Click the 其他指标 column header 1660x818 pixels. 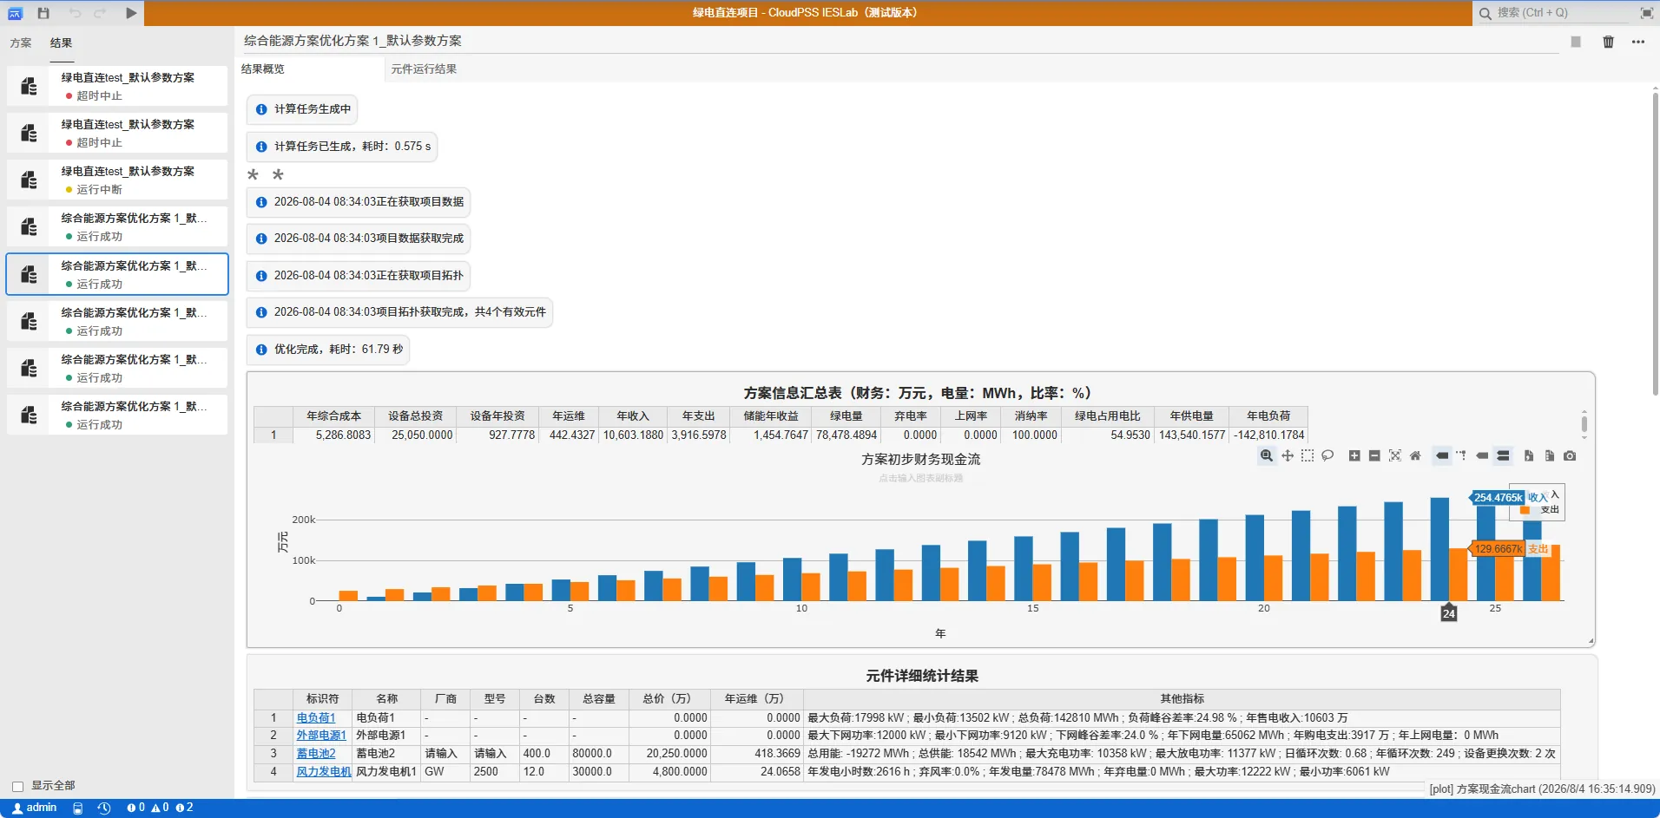[1182, 699]
